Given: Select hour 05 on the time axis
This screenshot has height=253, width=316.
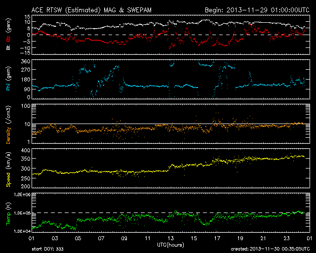Looking at the screenshot, I should point(77,238).
